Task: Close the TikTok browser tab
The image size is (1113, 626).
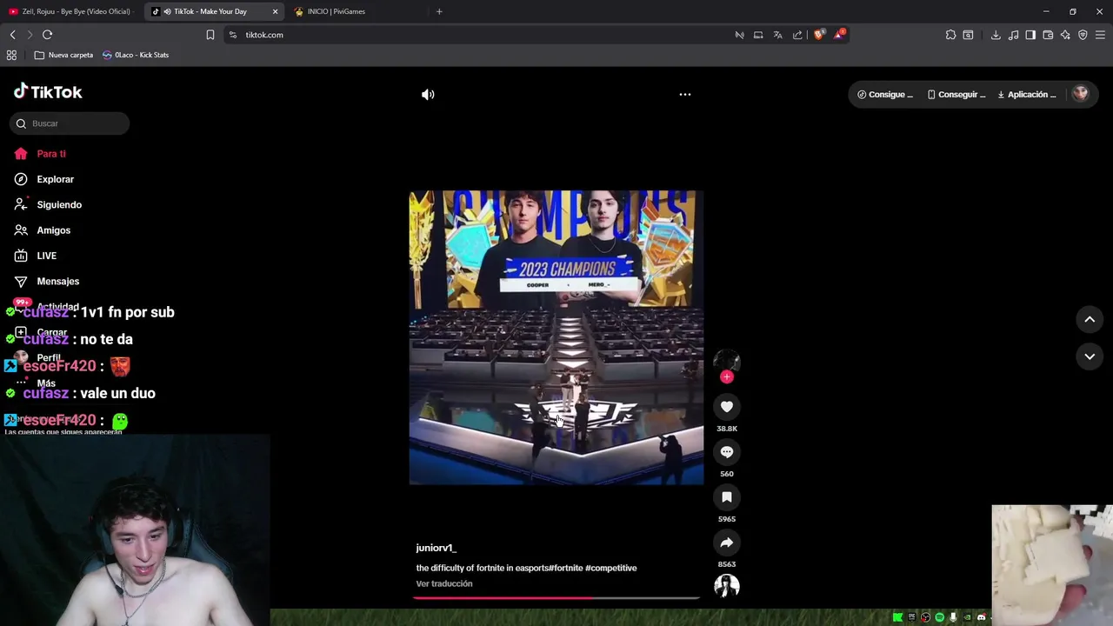Action: pos(276,11)
